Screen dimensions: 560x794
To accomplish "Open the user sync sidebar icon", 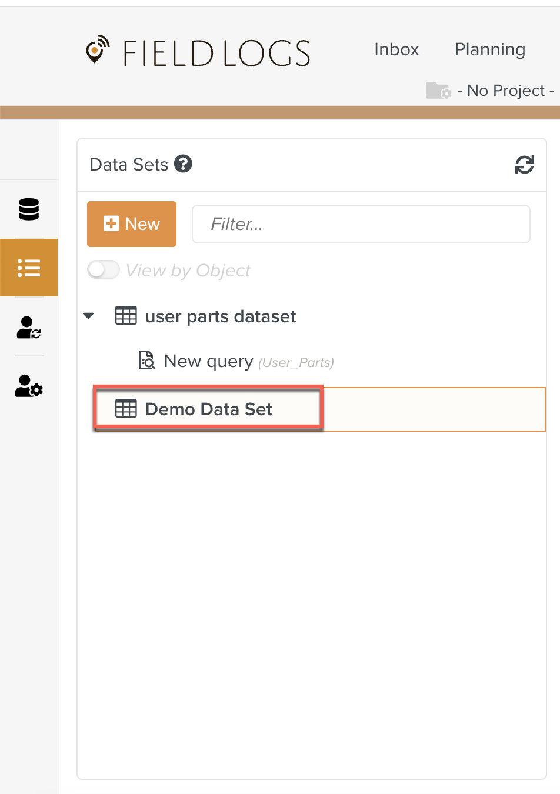I will pyautogui.click(x=29, y=327).
